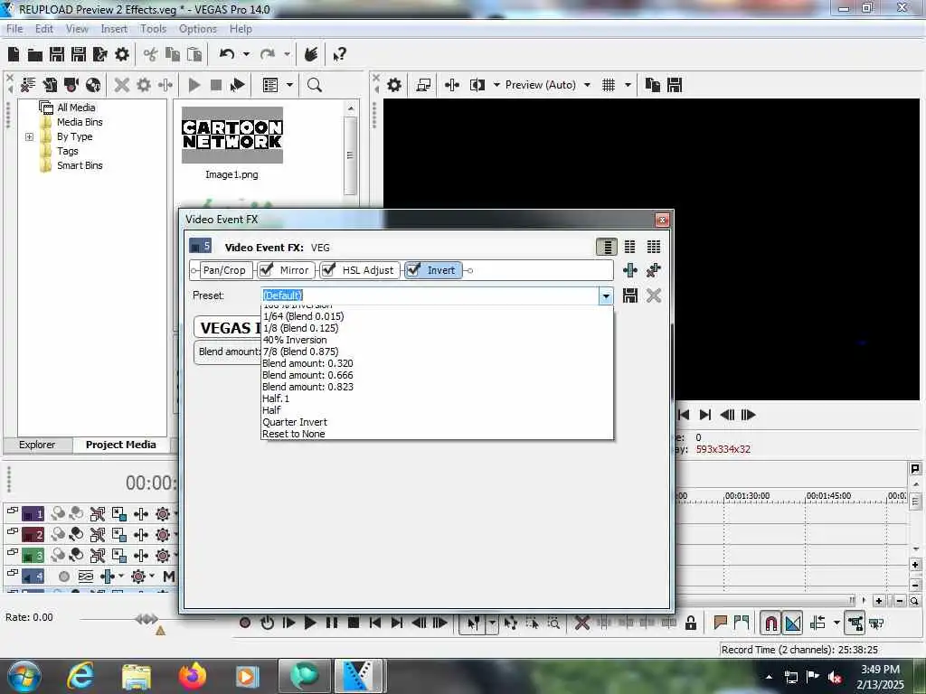The height and width of the screenshot is (694, 926).
Task: Click Split Screen View icon in preview
Action: 477,85
